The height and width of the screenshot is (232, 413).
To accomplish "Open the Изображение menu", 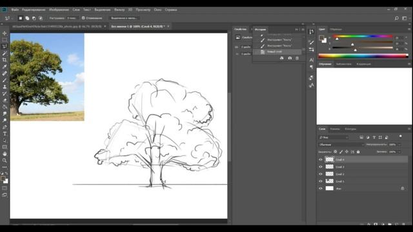I will click(59, 10).
